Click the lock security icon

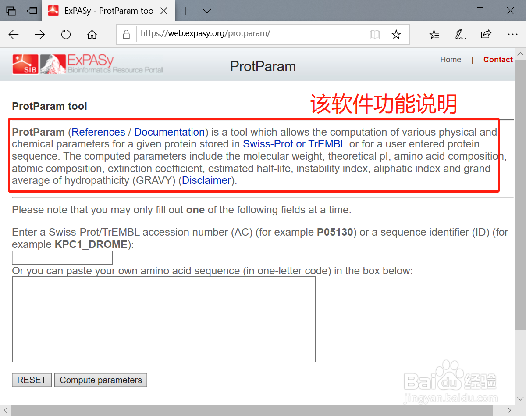click(x=127, y=34)
